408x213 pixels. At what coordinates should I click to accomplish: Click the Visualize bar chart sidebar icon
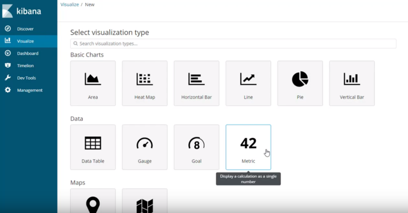(8, 41)
